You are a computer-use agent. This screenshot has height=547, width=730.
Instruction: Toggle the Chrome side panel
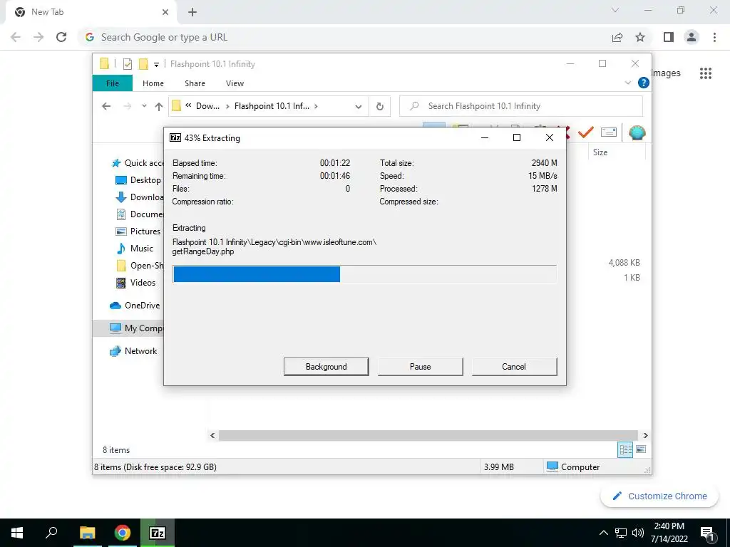pos(669,37)
